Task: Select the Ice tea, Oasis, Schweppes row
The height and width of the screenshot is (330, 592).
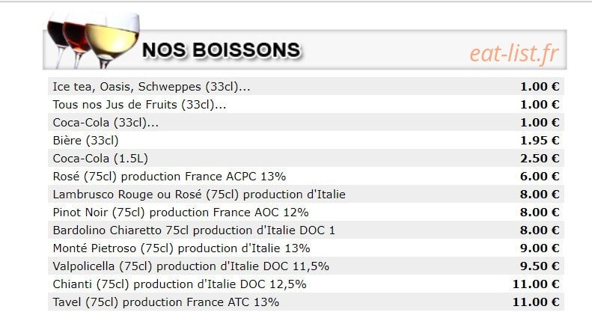Action: click(306, 87)
